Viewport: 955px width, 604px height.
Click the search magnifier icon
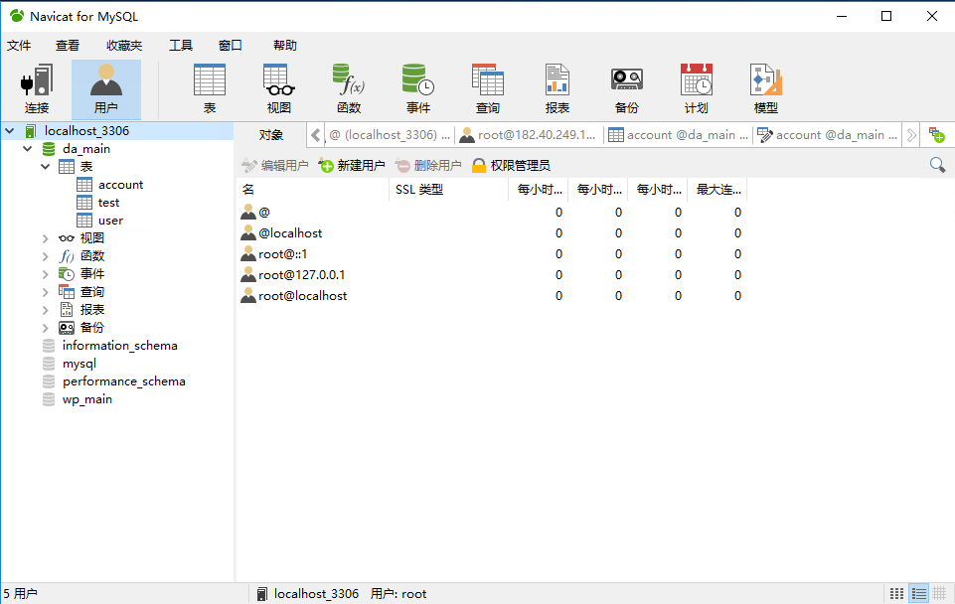(937, 165)
